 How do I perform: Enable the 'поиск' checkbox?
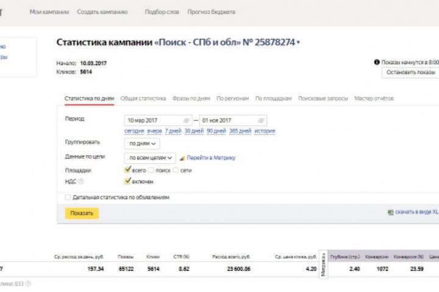click(x=151, y=170)
